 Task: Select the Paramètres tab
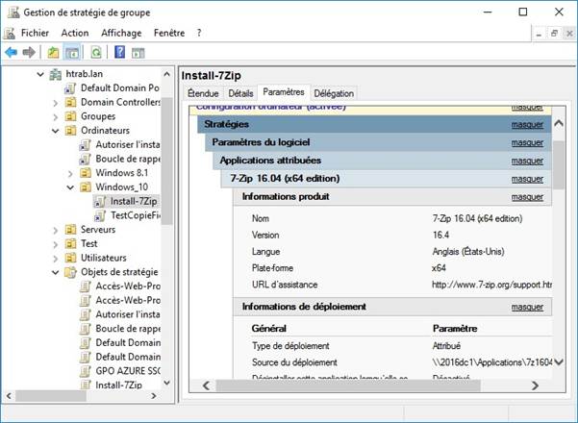point(284,92)
